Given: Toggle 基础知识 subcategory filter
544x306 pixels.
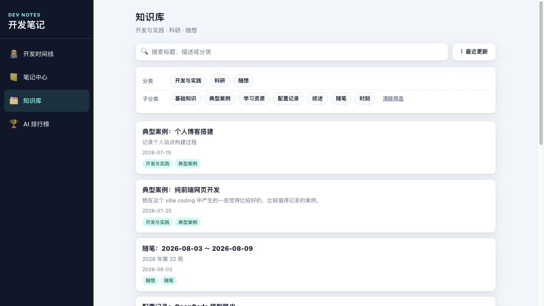Looking at the screenshot, I should (185, 99).
